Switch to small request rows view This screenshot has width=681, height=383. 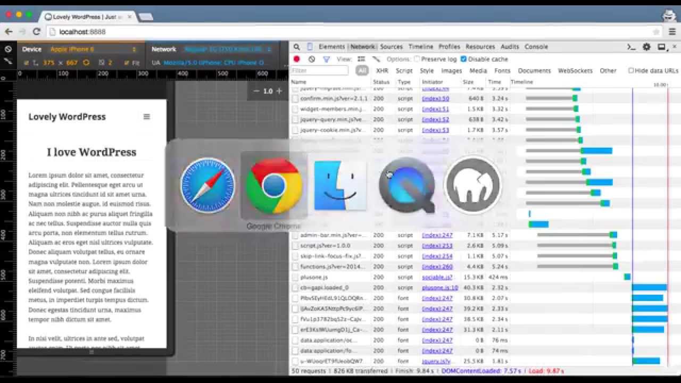point(376,59)
